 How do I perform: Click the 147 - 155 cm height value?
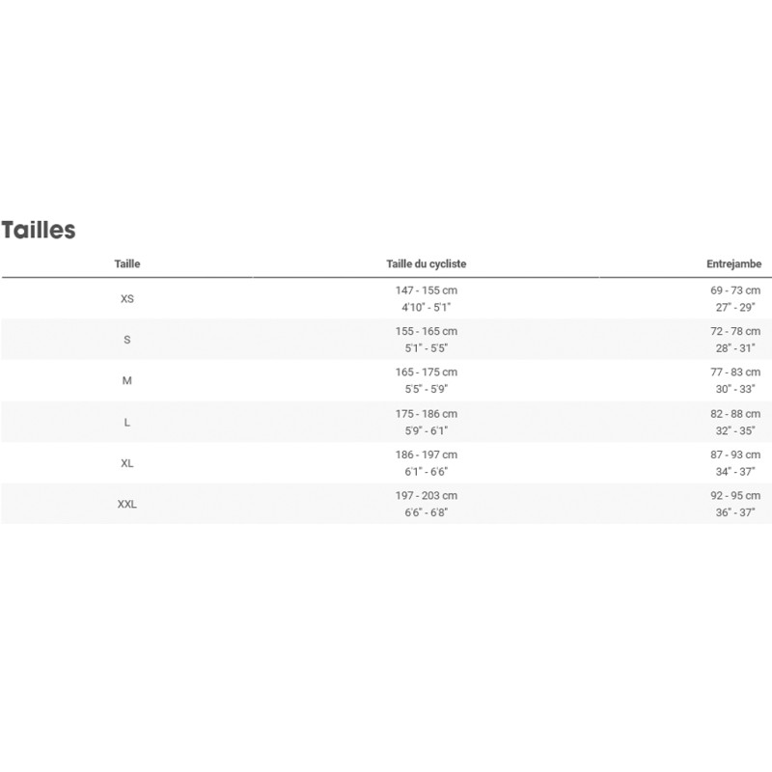tap(426, 290)
